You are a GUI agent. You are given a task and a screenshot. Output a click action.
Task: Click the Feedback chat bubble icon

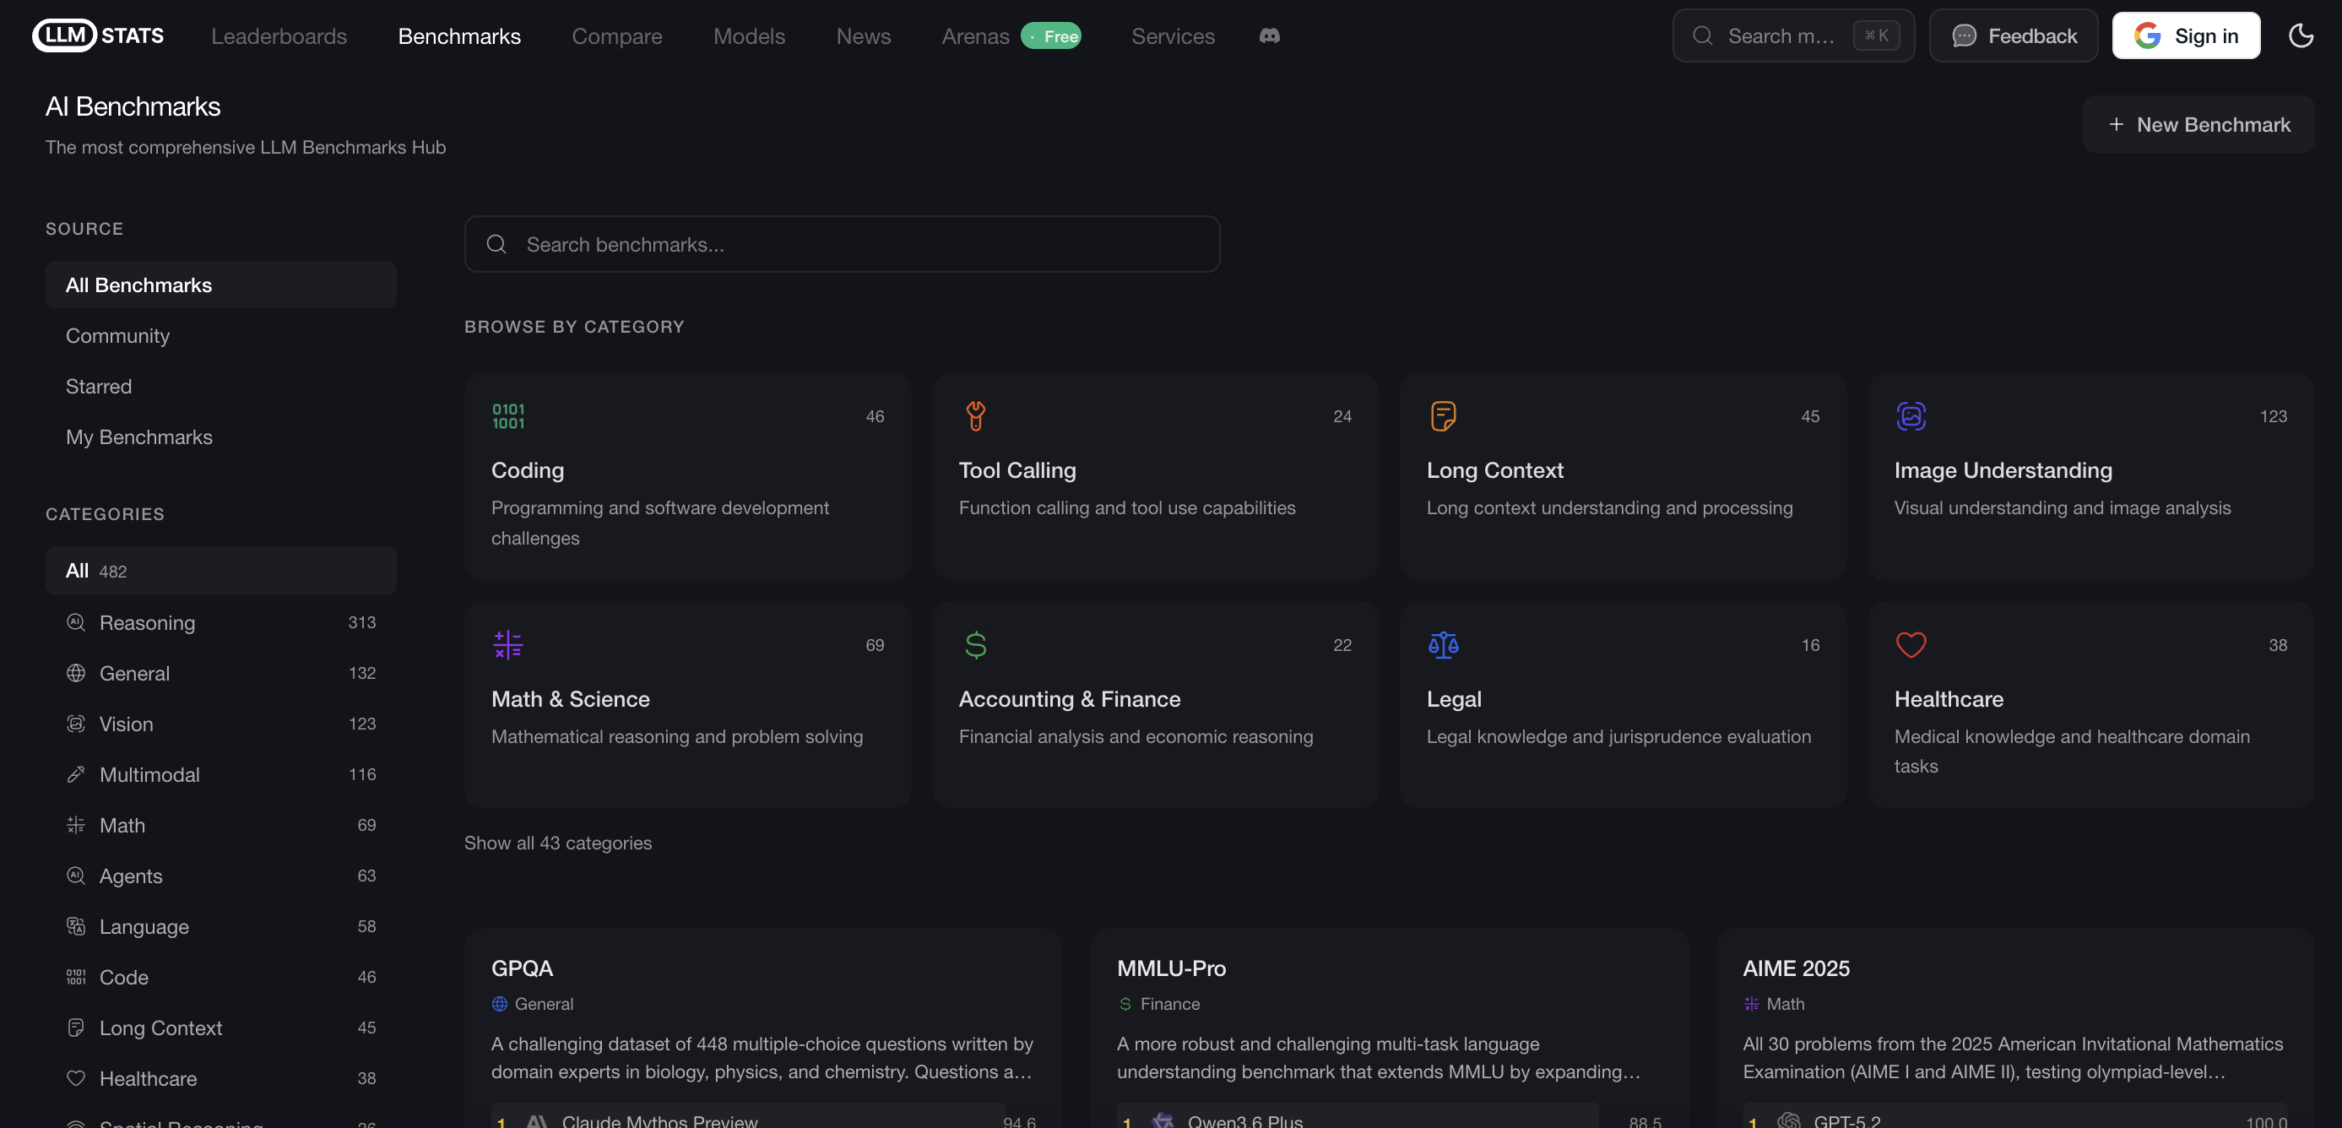tap(1964, 35)
